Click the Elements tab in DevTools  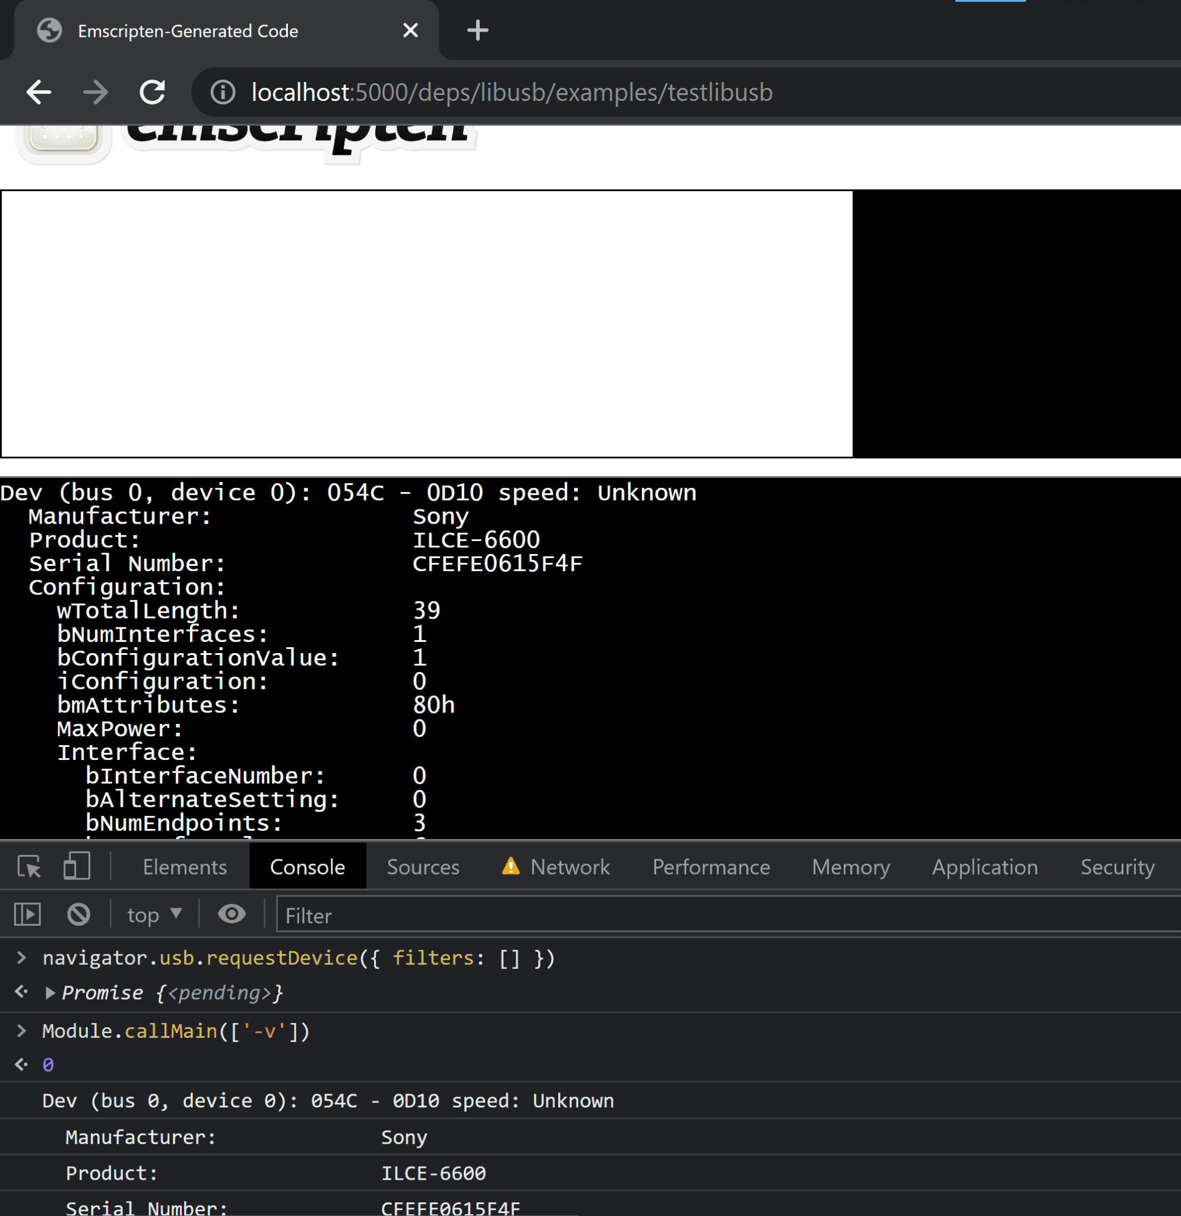coord(185,866)
